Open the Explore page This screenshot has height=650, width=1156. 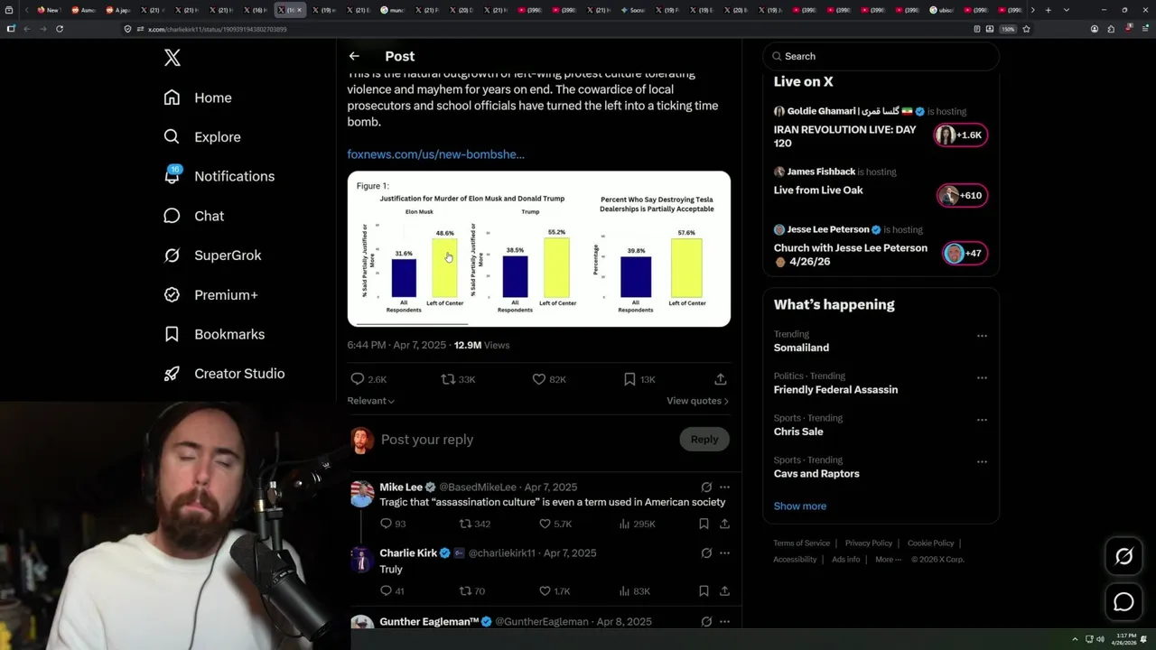tap(202, 137)
